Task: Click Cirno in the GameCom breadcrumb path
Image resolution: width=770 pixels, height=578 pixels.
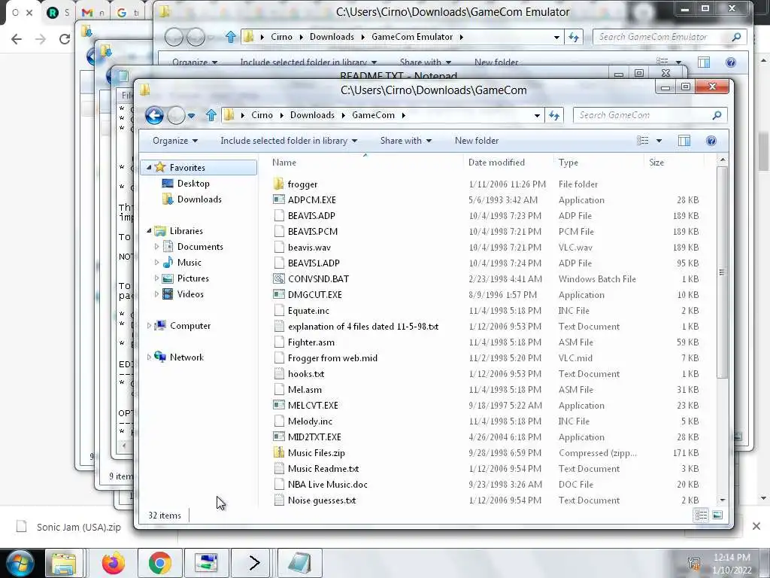Action: (x=262, y=115)
